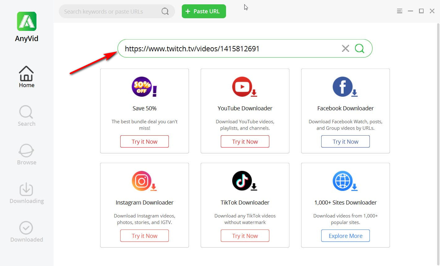Open the Downloading tab
The image size is (440, 266).
(27, 193)
